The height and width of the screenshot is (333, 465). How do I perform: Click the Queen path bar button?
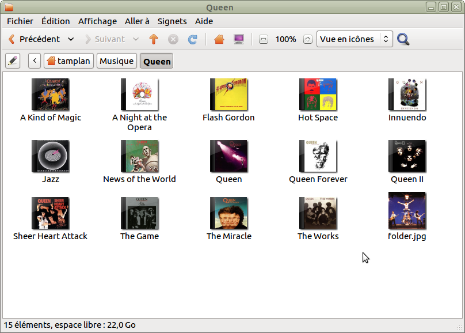tap(157, 61)
